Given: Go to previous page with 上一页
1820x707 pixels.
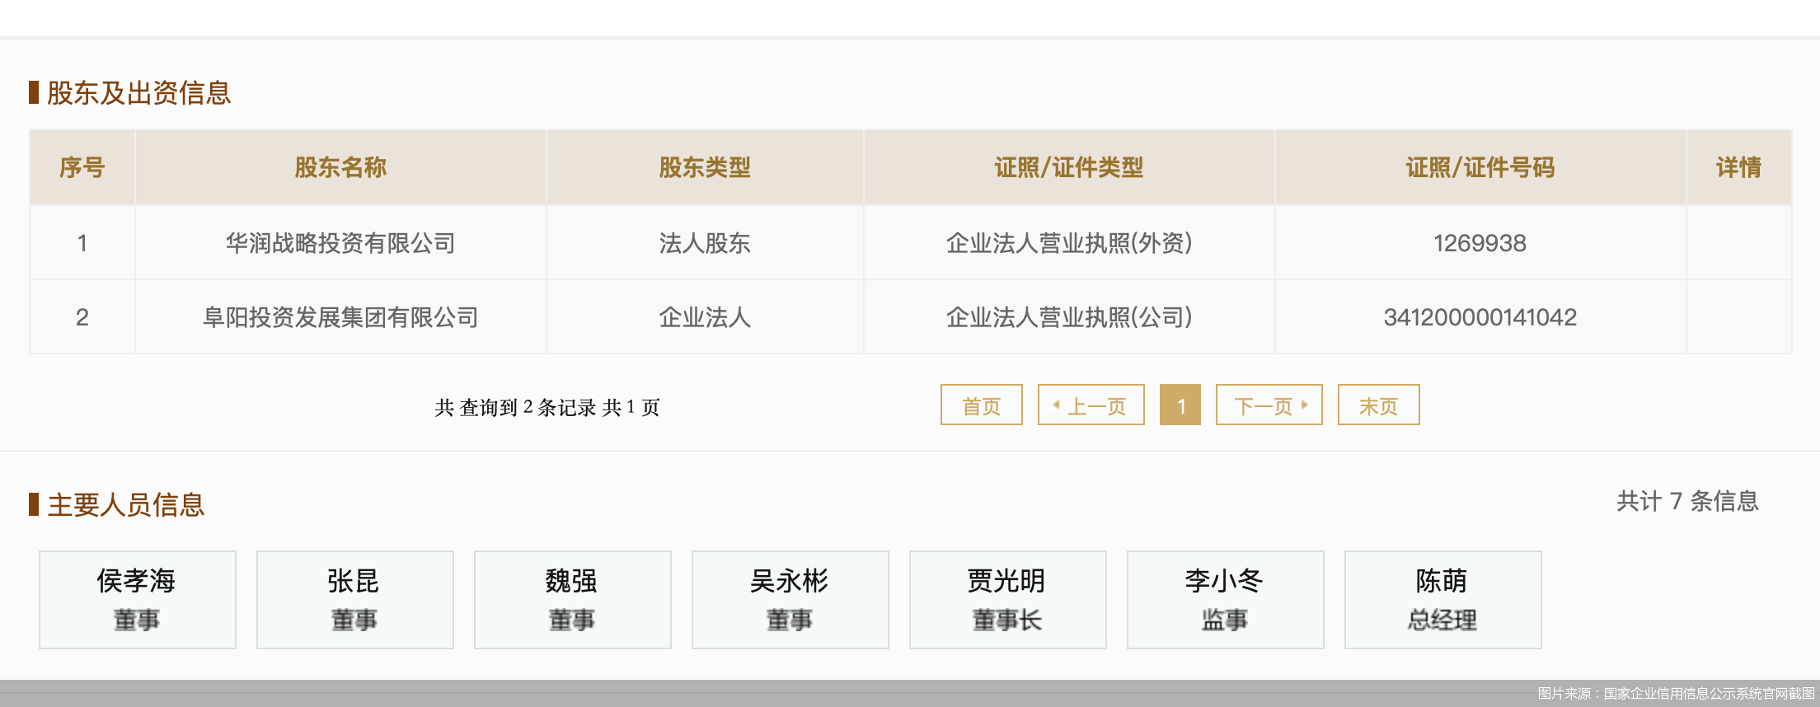Looking at the screenshot, I should pyautogui.click(x=1091, y=405).
